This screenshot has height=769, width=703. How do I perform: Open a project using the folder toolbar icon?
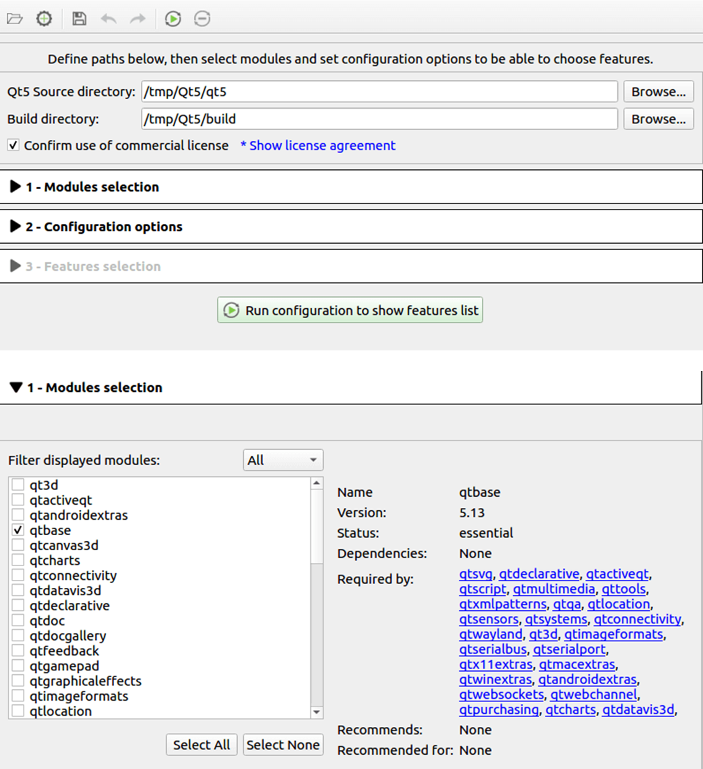coord(15,19)
